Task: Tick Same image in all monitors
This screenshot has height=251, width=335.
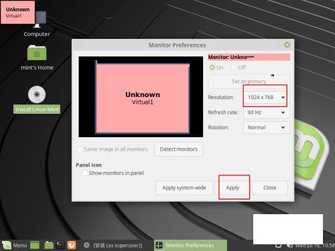Action: pyautogui.click(x=80, y=149)
